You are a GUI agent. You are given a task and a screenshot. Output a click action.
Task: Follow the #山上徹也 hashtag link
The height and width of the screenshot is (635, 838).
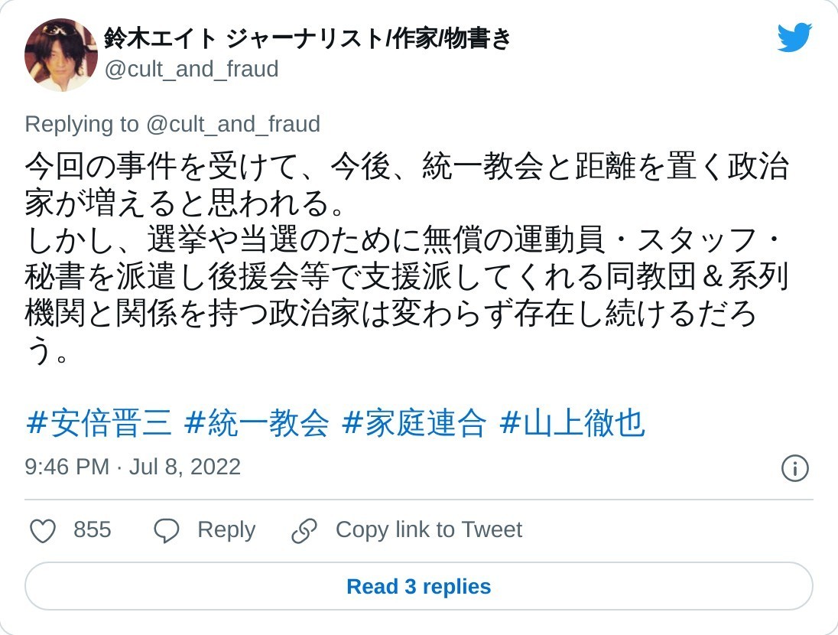572,423
